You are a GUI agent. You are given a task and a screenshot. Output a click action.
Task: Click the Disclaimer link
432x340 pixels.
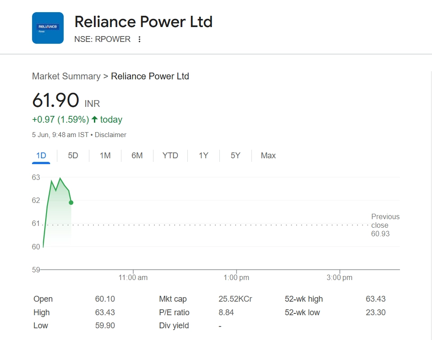coord(110,135)
